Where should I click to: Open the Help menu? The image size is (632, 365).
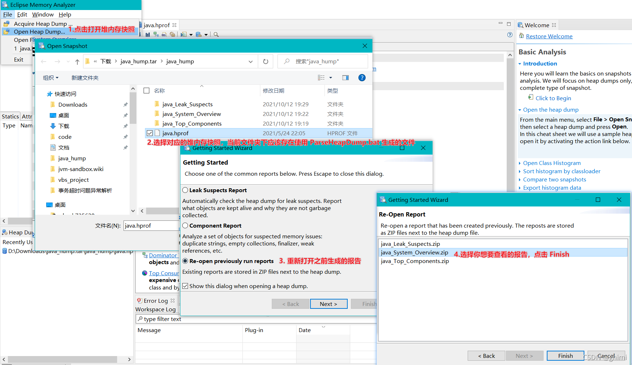click(65, 14)
